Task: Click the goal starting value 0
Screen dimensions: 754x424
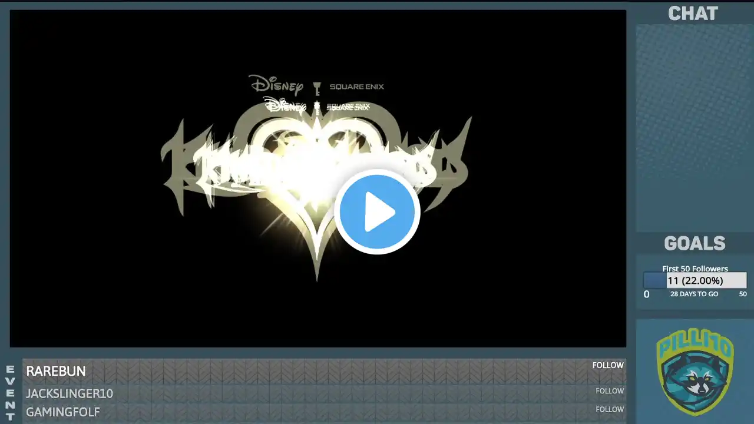Action: (x=646, y=294)
